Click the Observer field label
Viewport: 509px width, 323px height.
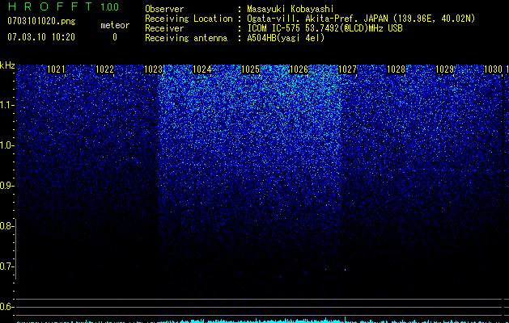[x=164, y=9]
